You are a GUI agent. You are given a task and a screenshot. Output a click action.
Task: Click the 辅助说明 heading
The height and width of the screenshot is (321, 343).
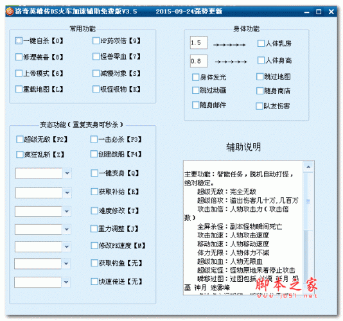point(243,147)
